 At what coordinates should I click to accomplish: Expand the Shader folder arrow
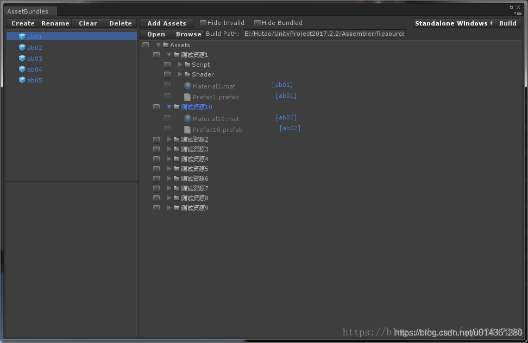(180, 74)
